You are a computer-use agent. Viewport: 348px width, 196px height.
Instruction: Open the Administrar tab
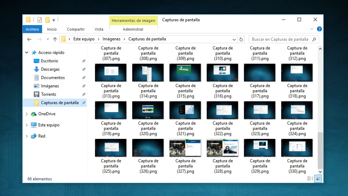(x=133, y=29)
